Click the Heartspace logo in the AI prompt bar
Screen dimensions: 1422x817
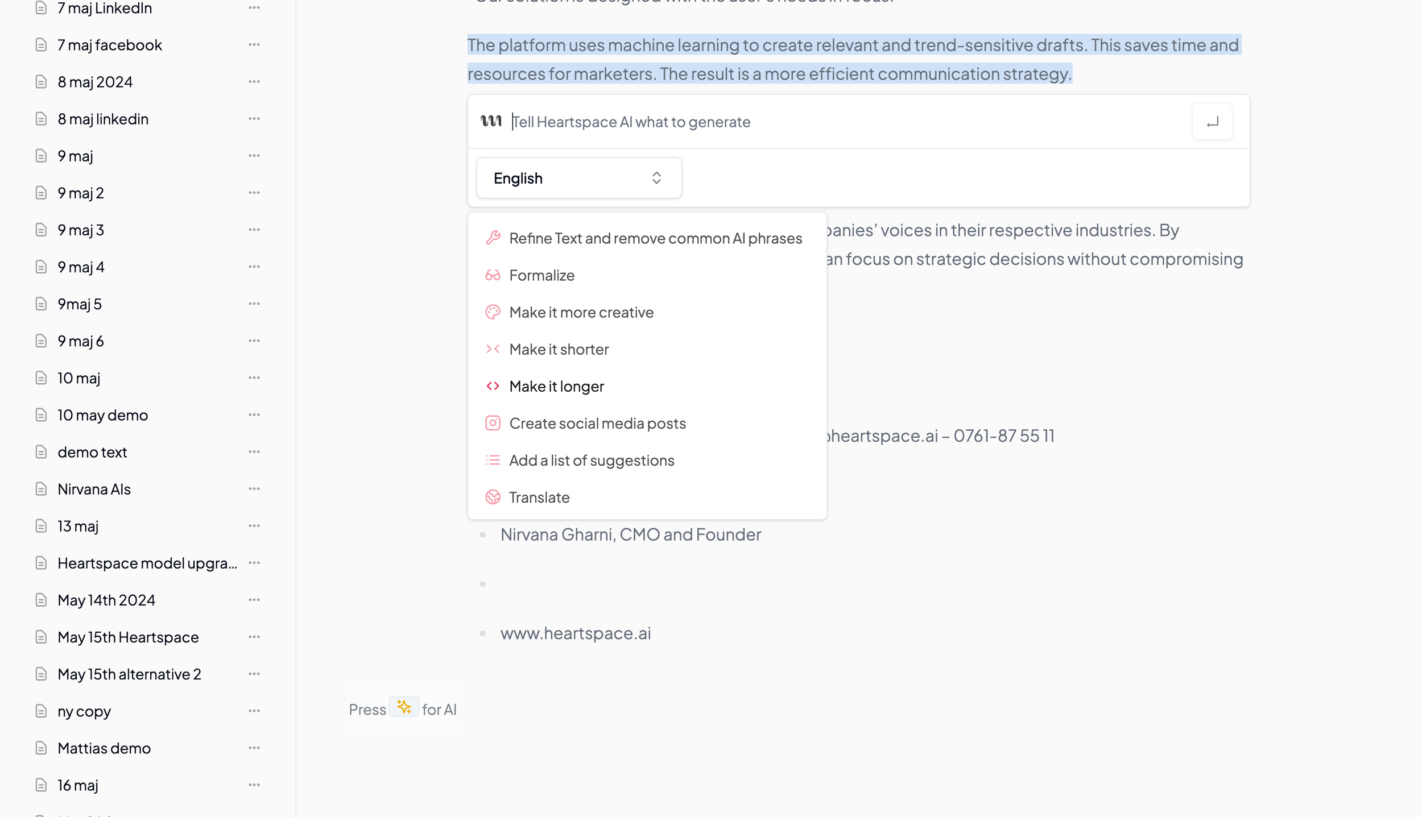point(490,121)
